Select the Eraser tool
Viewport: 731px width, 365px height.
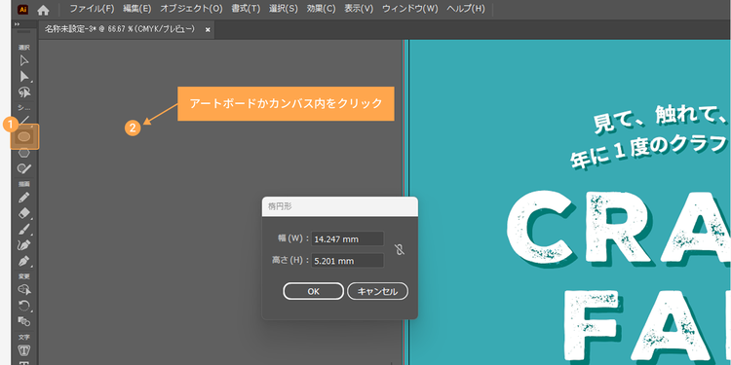point(24,213)
